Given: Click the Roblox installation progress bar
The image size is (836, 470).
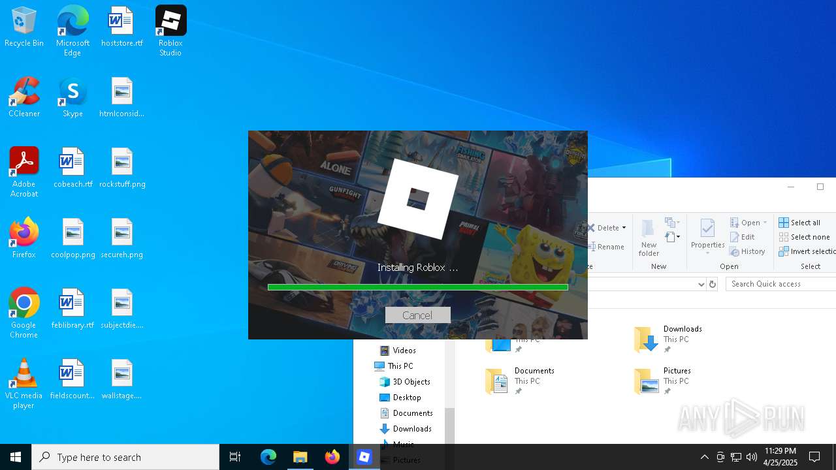Looking at the screenshot, I should [417, 287].
